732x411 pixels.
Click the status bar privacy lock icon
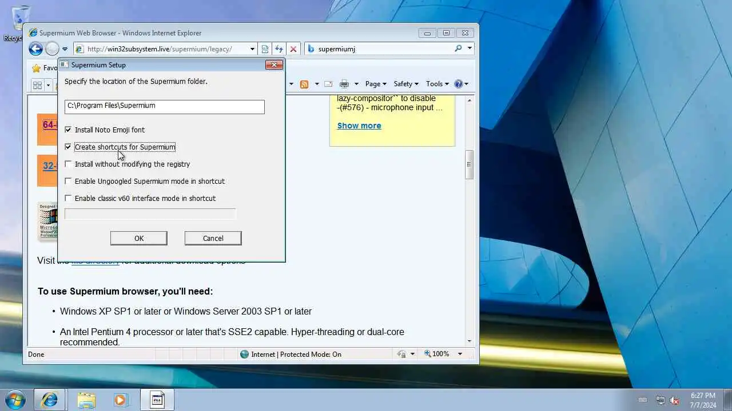click(x=402, y=354)
